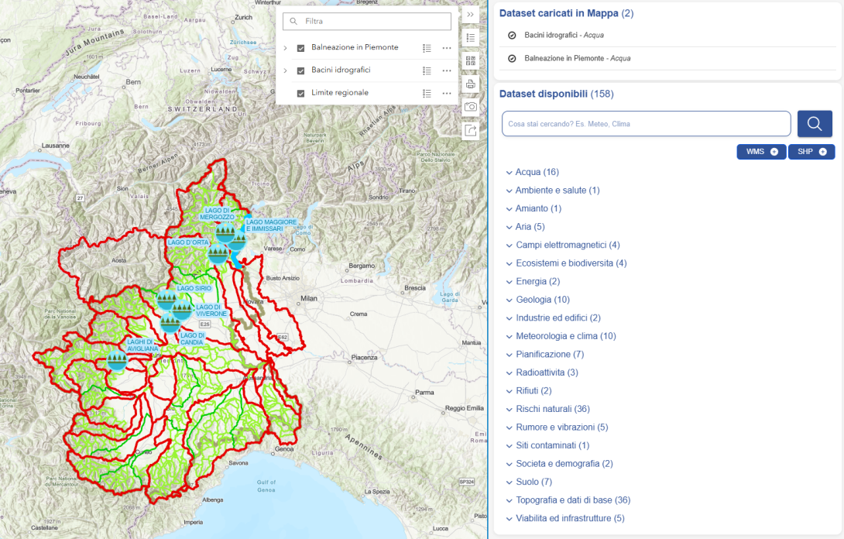This screenshot has height=539, width=844.
Task: Click Lago di Mergozzo bathing marker
Action: [225, 234]
